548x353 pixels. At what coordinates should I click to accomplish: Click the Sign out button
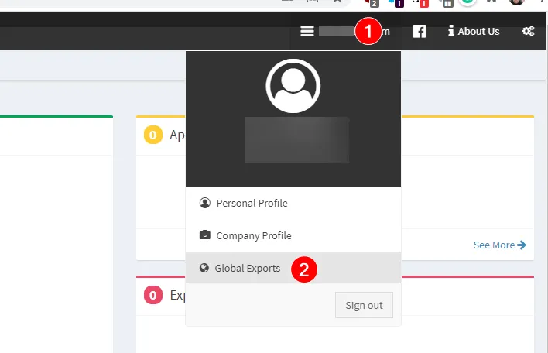(x=364, y=305)
